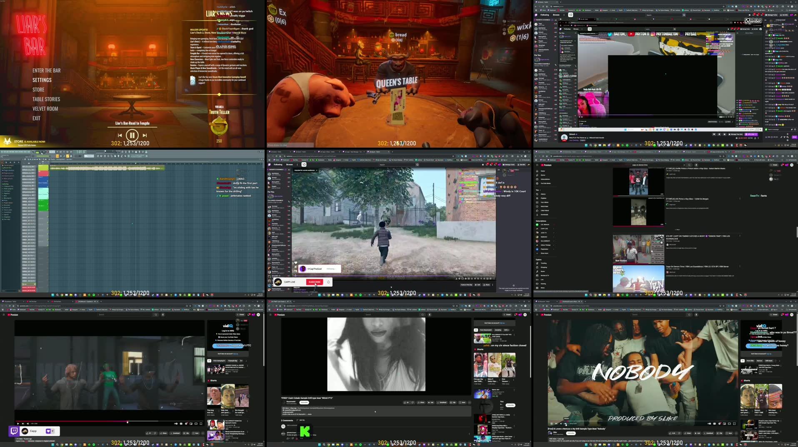Screen dimensions: 798x447
Task: Open TABLE STORIES in Liar's Bar menu
Action: pyautogui.click(x=46, y=99)
